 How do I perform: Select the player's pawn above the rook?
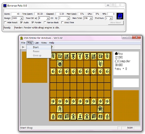(x=100, y=101)
